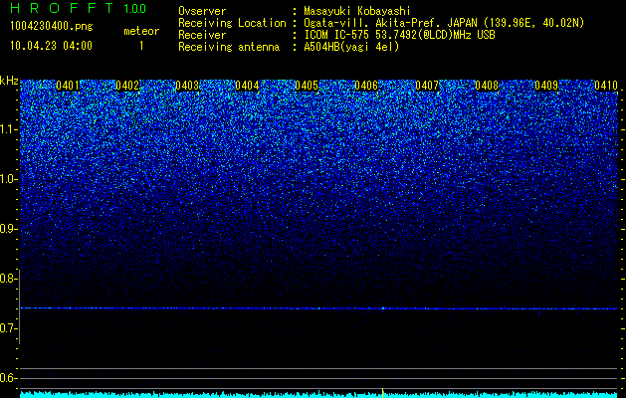Click the 1.0 kHz axis label
This screenshot has width=626, height=398.
click(8, 179)
